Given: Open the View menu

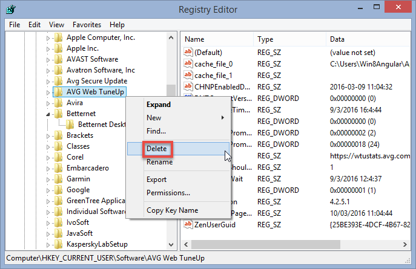Looking at the screenshot, I should pyautogui.click(x=56, y=25).
